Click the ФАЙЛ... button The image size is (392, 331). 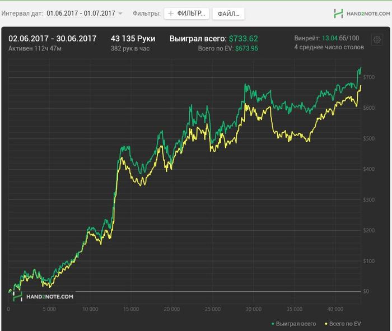click(x=228, y=14)
